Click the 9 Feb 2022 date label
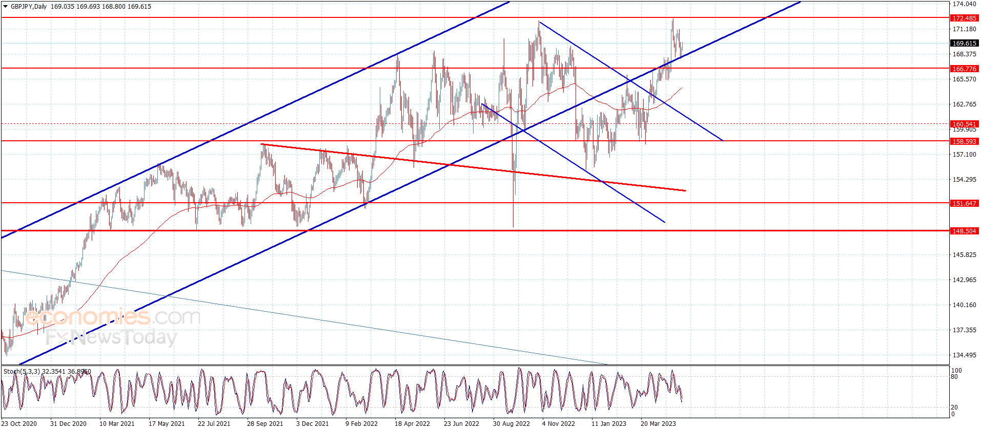This screenshot has width=982, height=430. [361, 423]
